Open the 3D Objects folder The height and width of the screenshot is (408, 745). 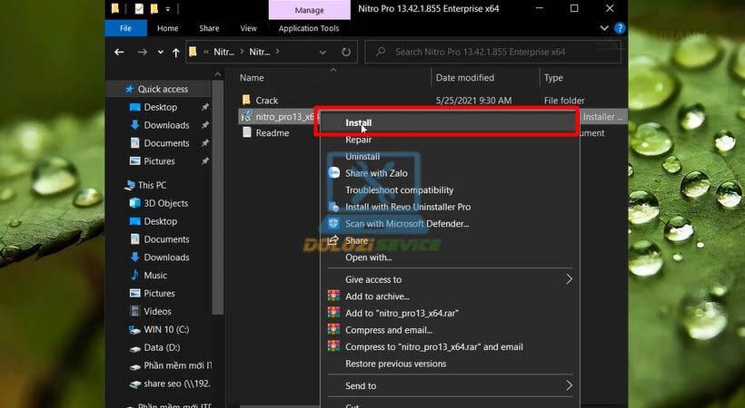point(165,203)
